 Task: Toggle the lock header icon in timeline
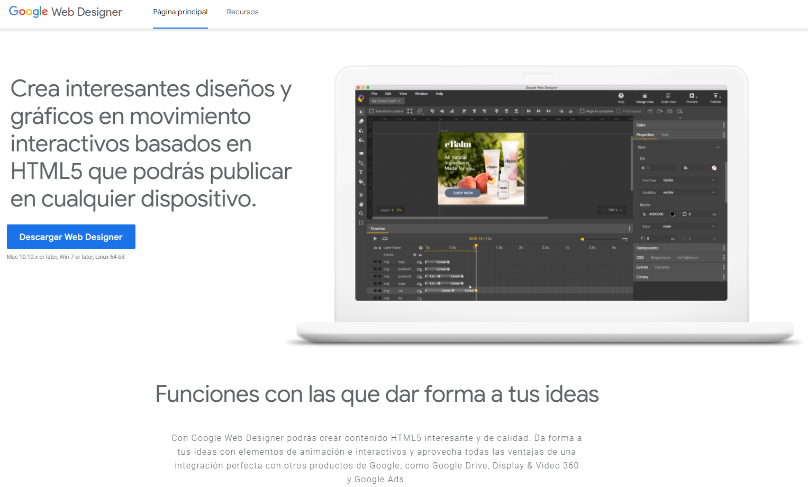(x=380, y=248)
